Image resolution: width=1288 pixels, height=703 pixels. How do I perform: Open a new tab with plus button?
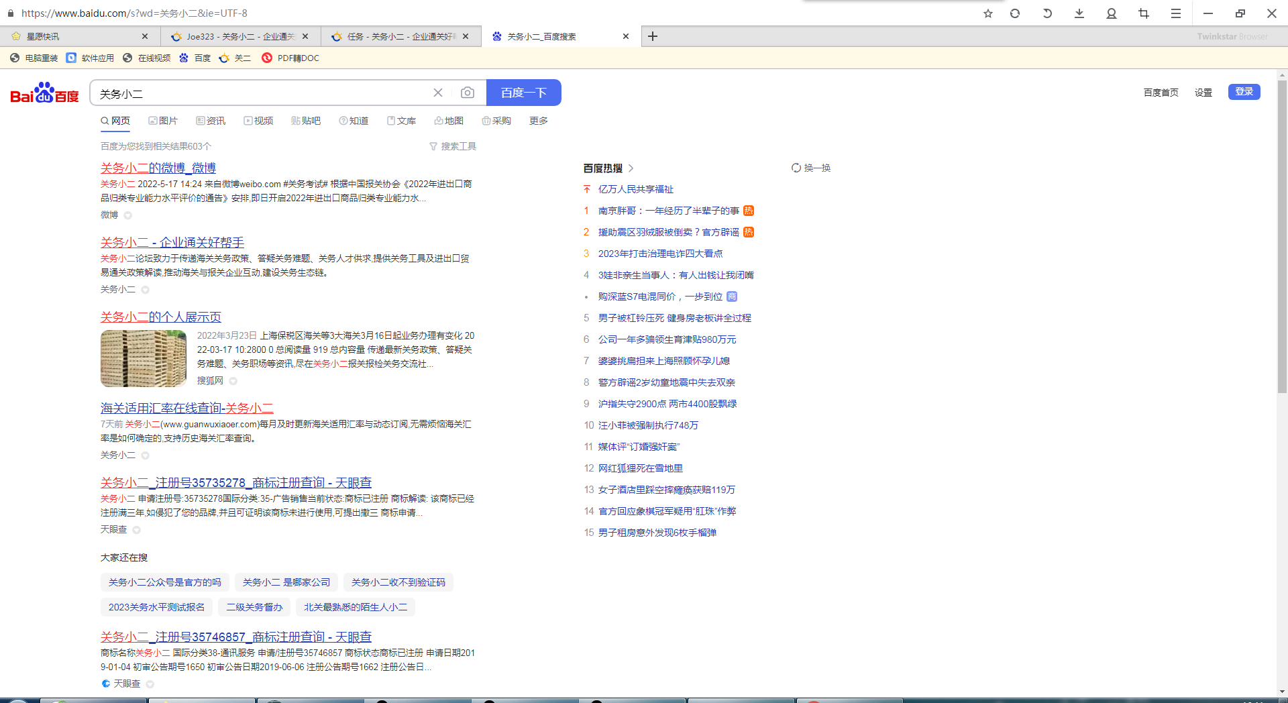[653, 36]
